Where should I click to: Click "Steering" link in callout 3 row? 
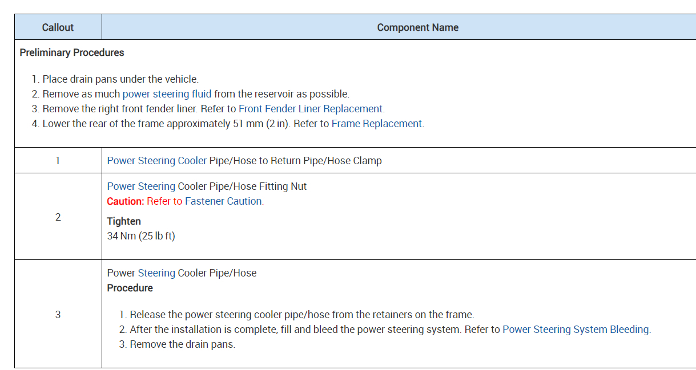coord(156,273)
